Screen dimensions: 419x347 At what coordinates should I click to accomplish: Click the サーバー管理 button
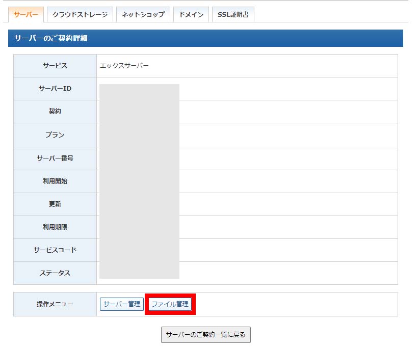click(x=122, y=304)
